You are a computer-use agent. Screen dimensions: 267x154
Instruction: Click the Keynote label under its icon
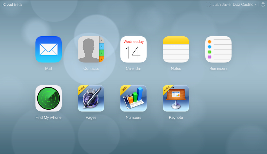(176, 117)
